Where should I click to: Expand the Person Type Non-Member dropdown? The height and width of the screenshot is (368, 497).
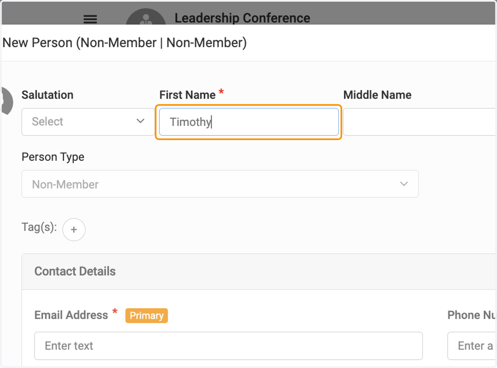pos(220,184)
